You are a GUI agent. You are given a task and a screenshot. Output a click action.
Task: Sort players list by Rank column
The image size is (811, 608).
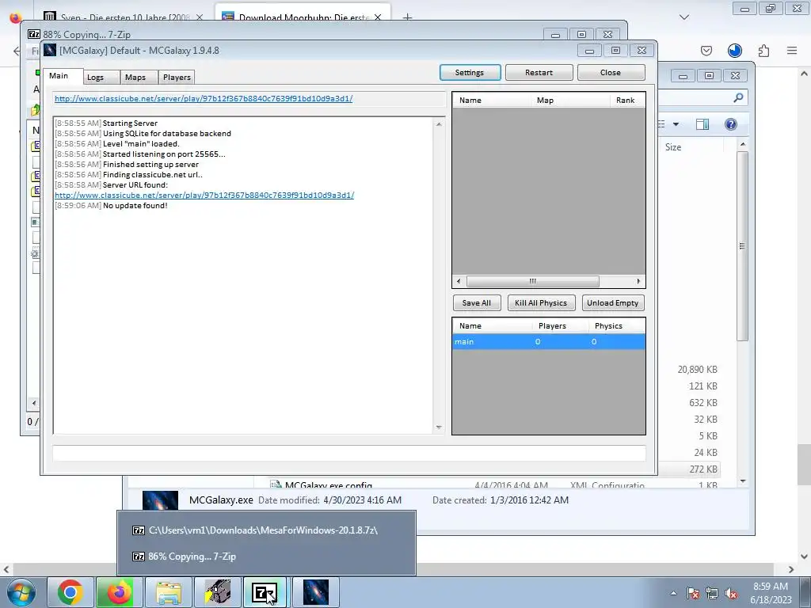627,101
